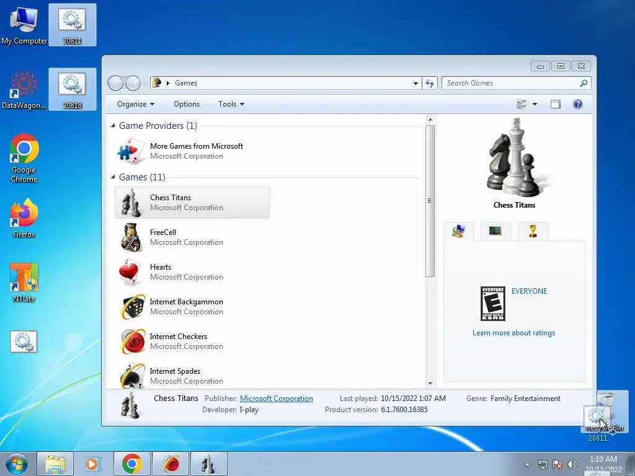This screenshot has width=635, height=476.
Task: Click the scroll down arrow of game list
Action: pos(430,383)
